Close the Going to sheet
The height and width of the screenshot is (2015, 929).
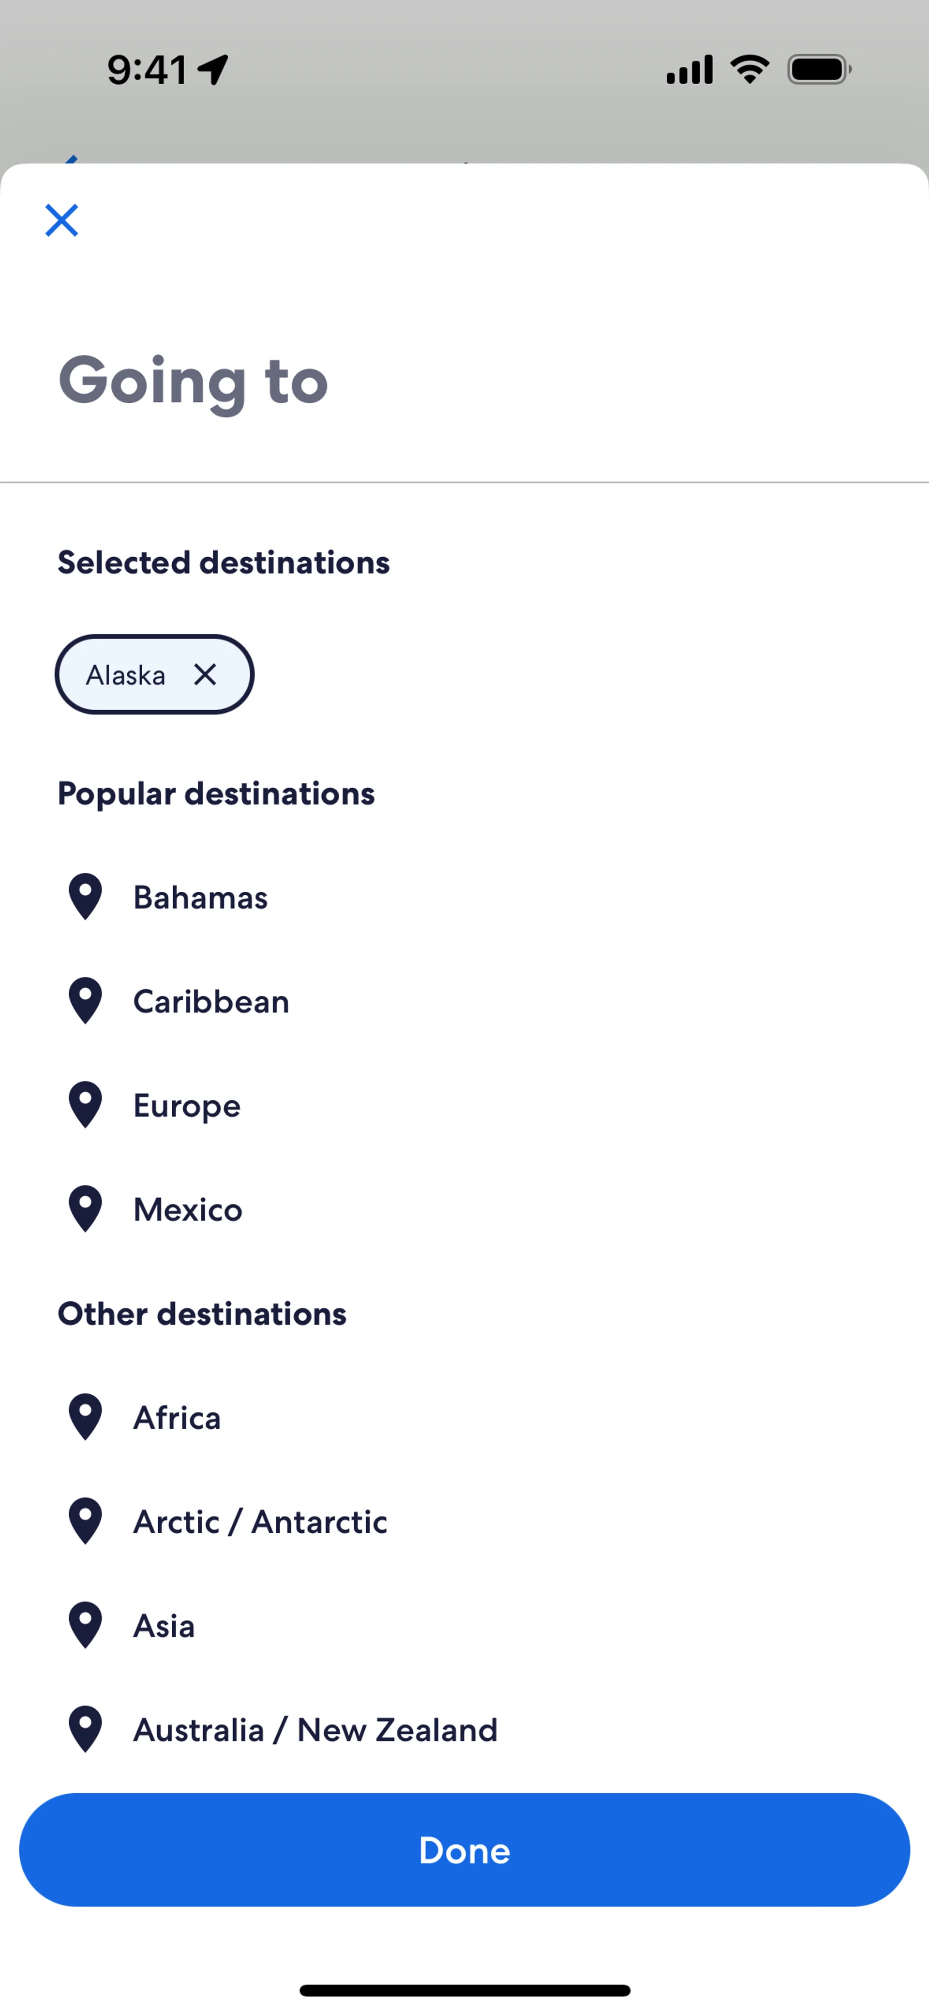[x=62, y=220]
